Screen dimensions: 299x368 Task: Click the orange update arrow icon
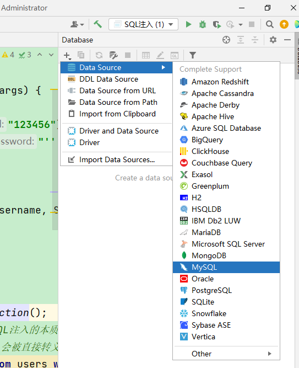pos(284,24)
